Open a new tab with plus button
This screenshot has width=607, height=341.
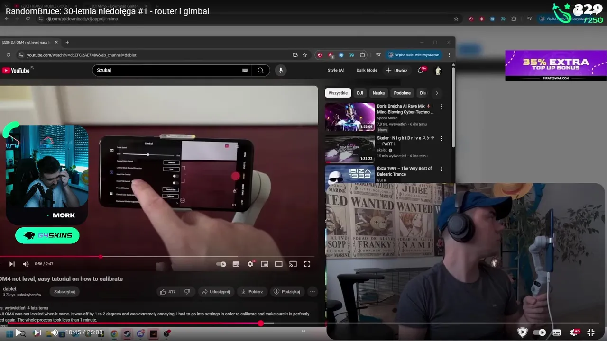tap(67, 42)
